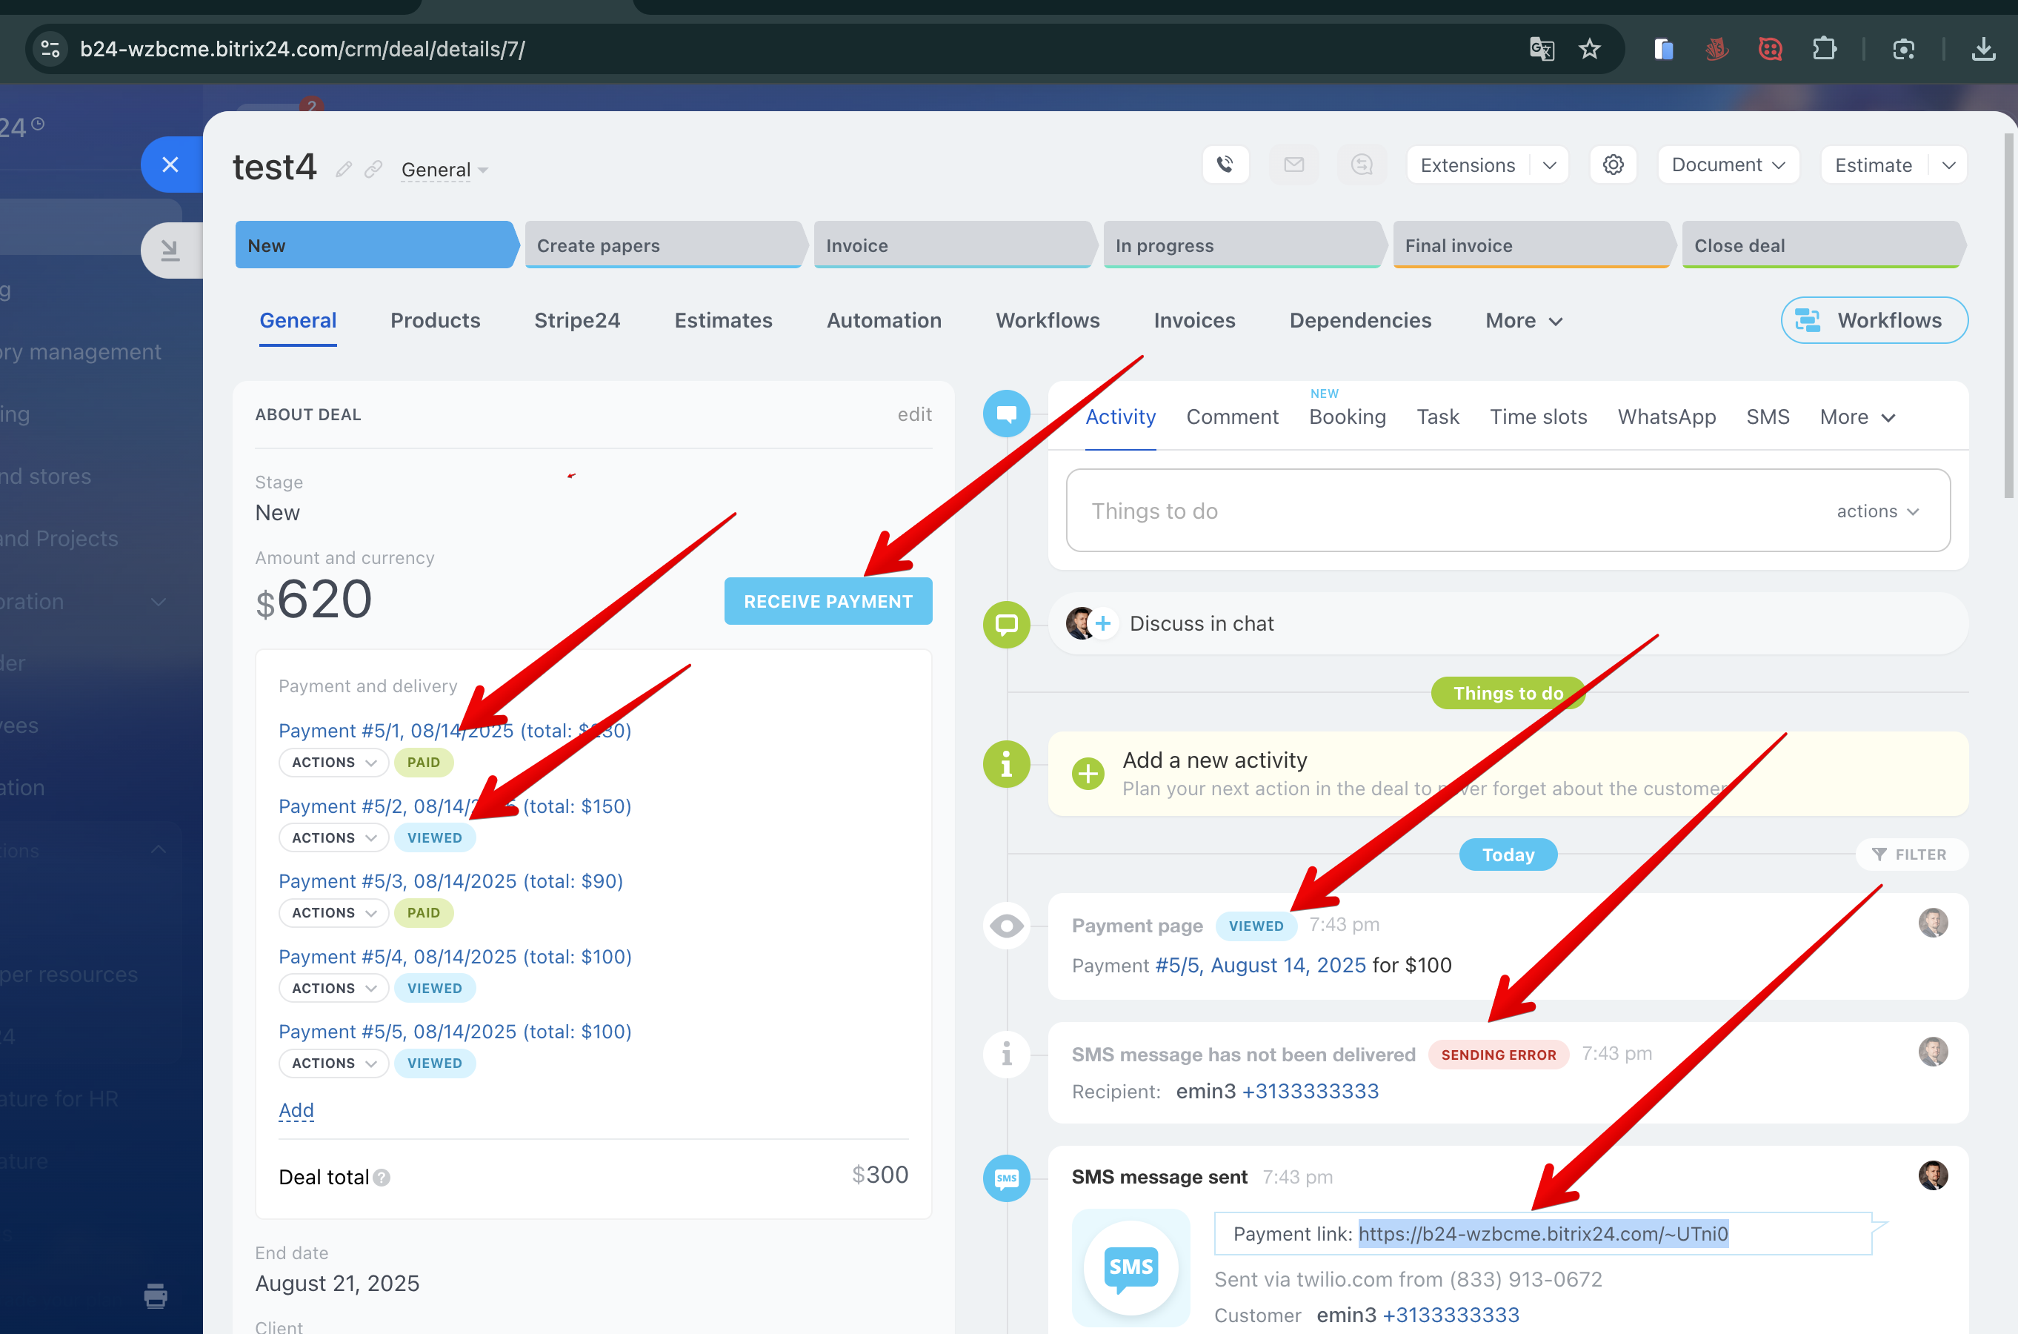Click the printer icon in sidebar
This screenshot has height=1334, width=2018.
coord(156,1295)
